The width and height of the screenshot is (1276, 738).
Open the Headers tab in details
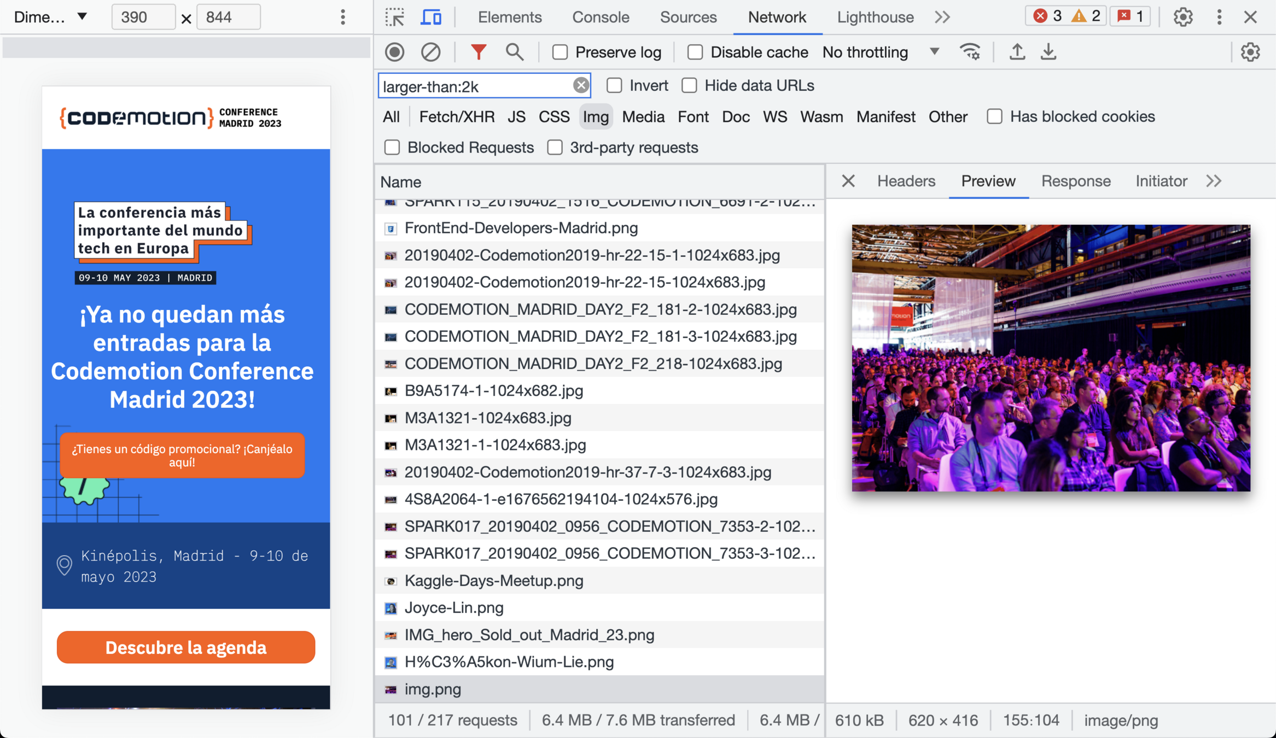pyautogui.click(x=906, y=181)
